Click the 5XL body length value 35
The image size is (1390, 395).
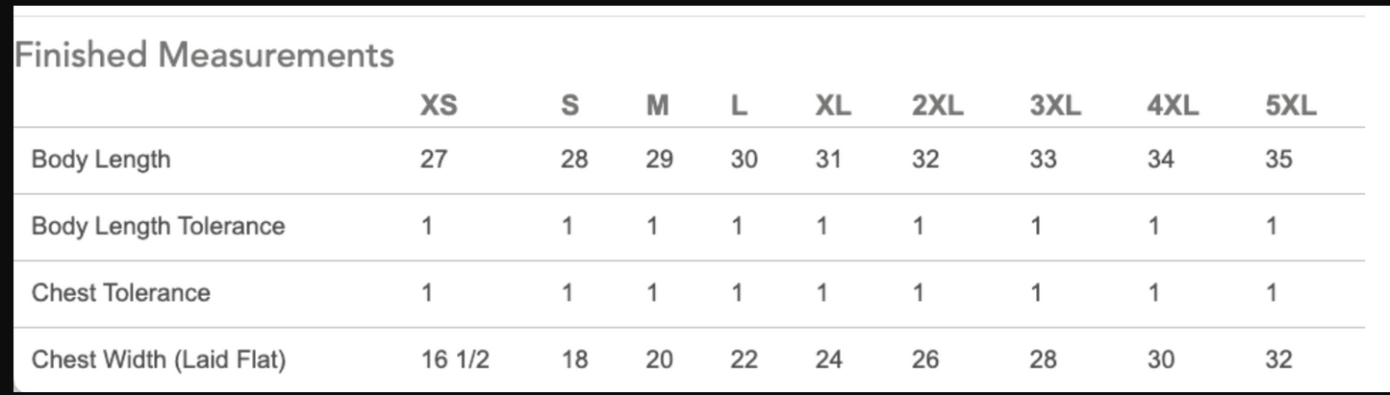[1278, 160]
